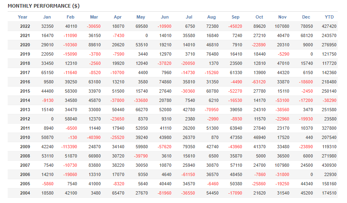Select the 2018 year row label
Image resolution: width=347 pixels, height=203 pixels.
click(25, 64)
